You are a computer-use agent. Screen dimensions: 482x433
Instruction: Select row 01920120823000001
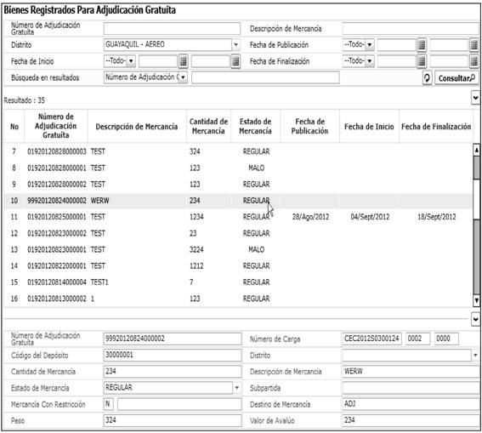[238, 249]
